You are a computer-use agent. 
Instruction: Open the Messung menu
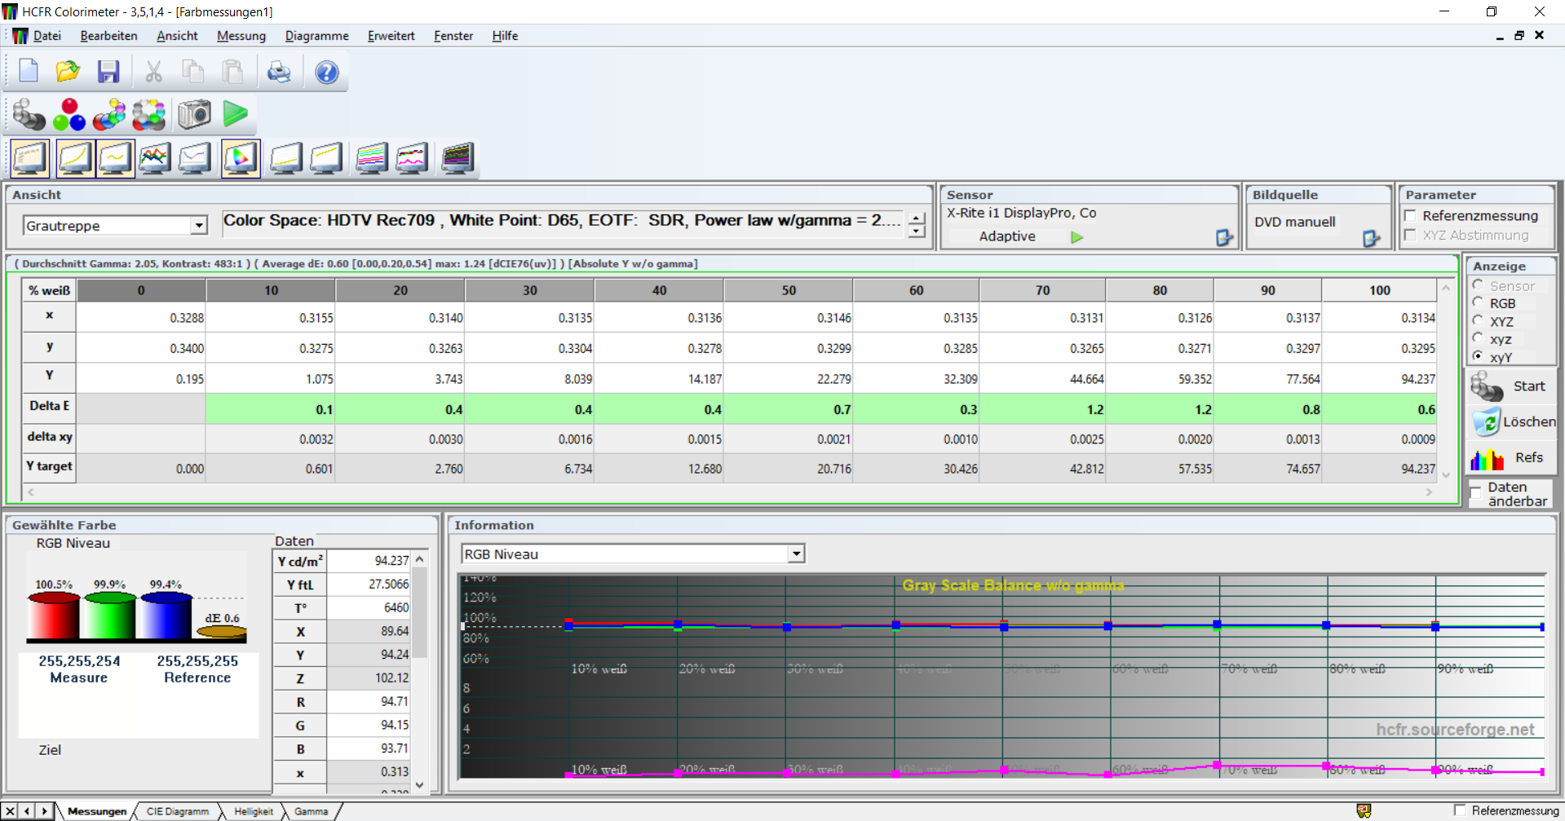pos(241,36)
